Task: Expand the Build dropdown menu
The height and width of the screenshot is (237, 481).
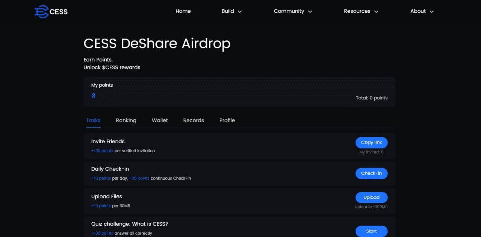Action: tap(231, 11)
